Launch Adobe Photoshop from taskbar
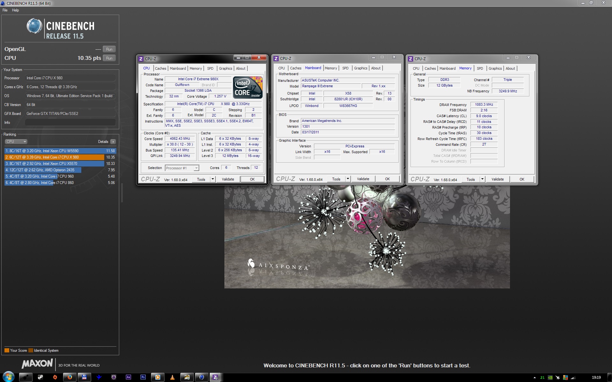The height and width of the screenshot is (382, 612). click(143, 377)
